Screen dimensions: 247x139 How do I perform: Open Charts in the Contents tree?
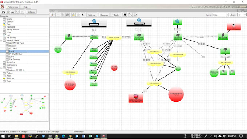coord(9,19)
